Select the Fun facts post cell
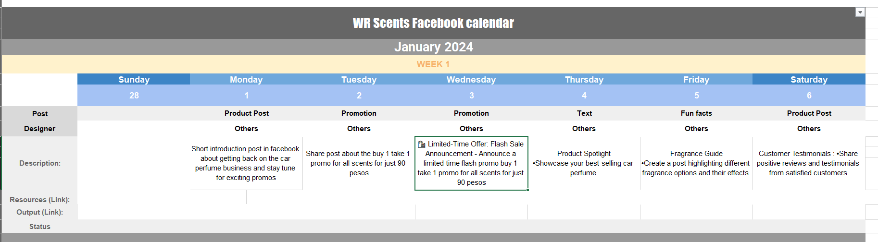This screenshot has width=878, height=242. pyautogui.click(x=696, y=113)
